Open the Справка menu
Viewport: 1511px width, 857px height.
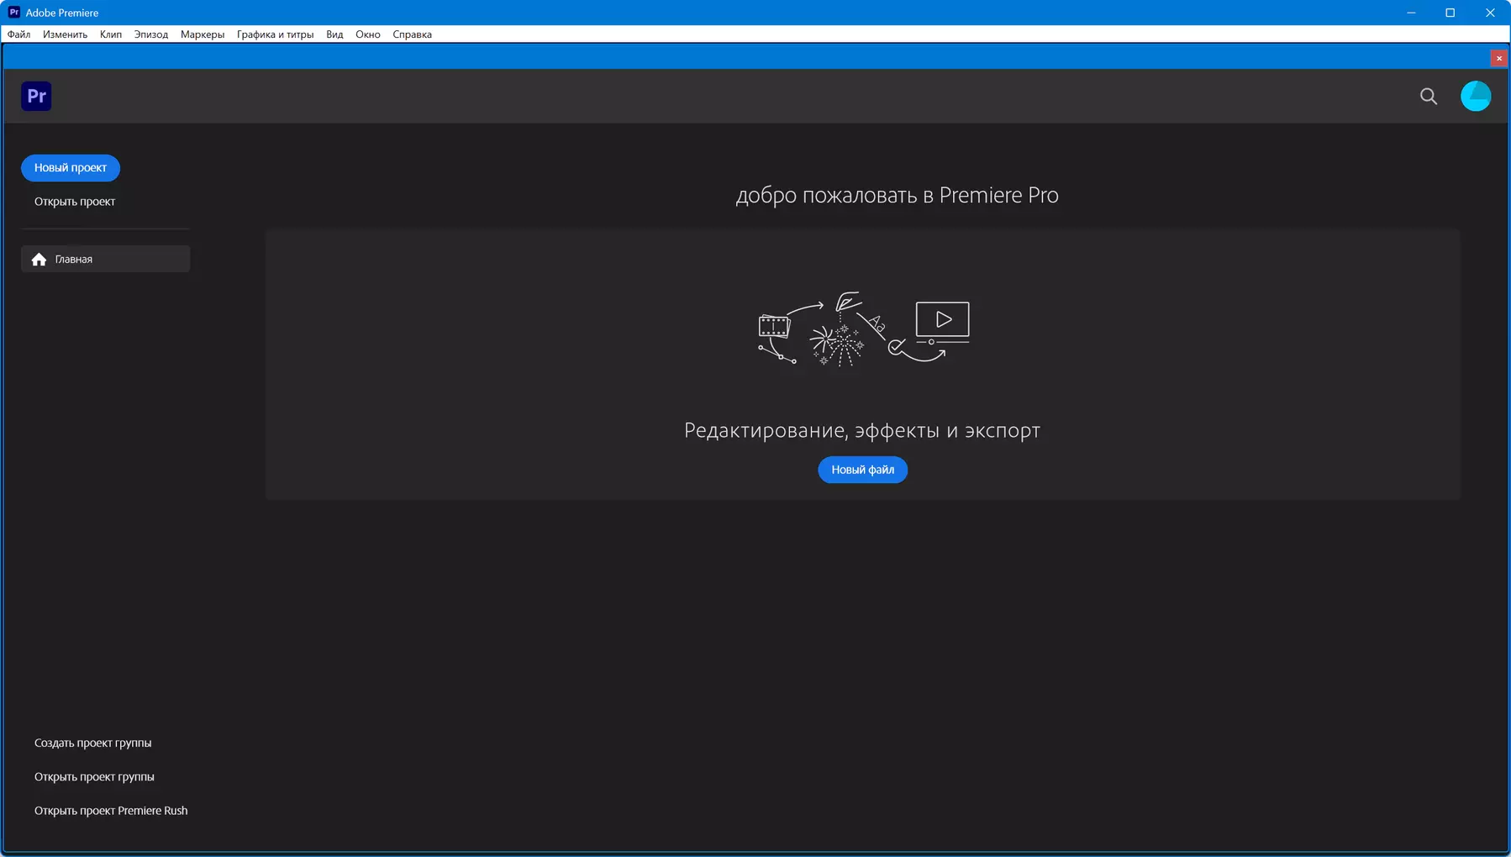click(x=411, y=34)
